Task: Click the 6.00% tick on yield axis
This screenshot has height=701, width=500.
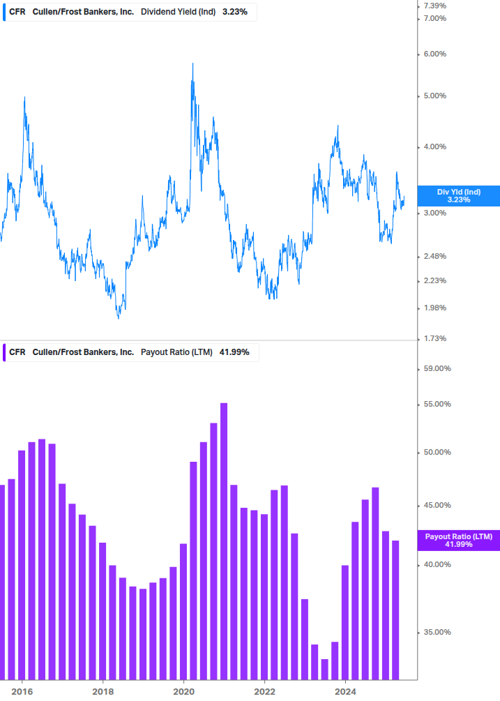Action: 434,54
